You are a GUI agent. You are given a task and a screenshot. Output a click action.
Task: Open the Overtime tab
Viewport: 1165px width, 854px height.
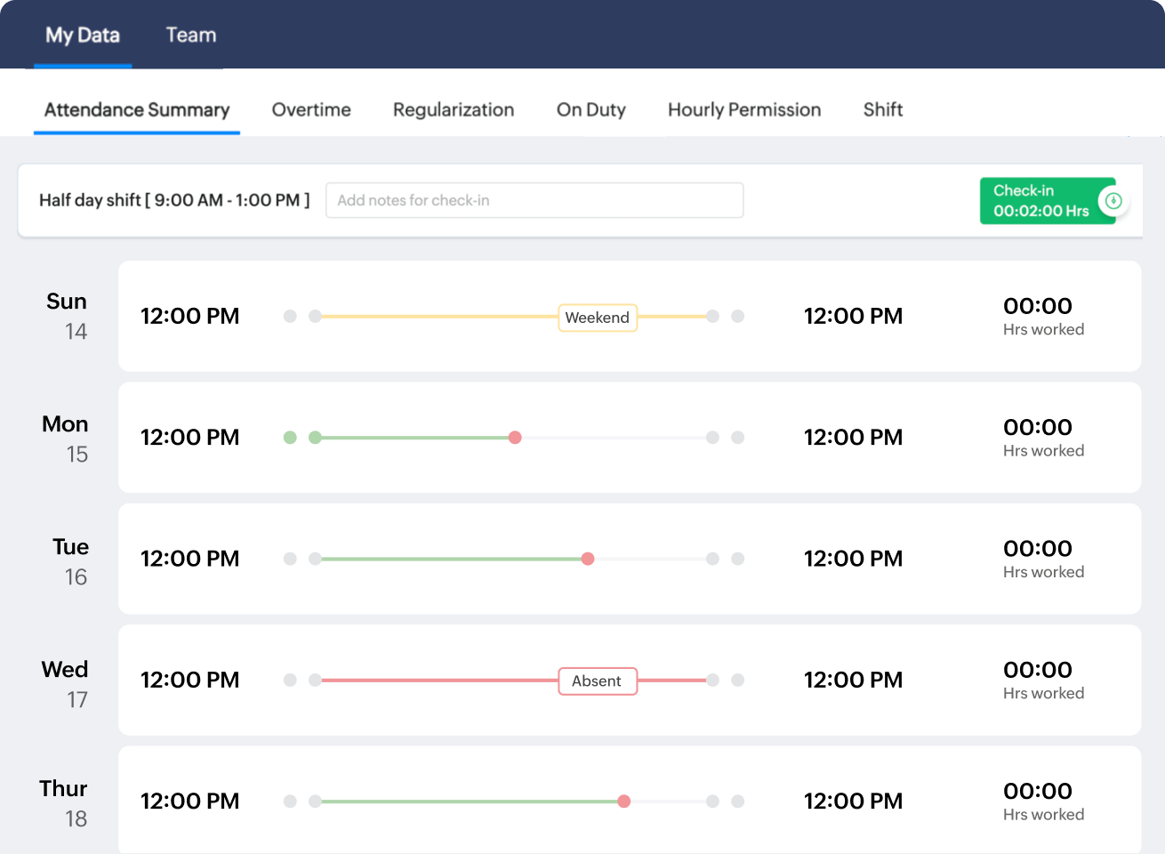(x=311, y=109)
